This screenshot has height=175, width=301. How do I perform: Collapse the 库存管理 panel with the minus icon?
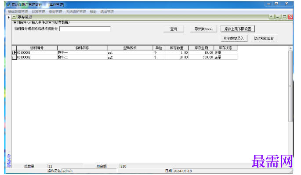(x=14, y=17)
